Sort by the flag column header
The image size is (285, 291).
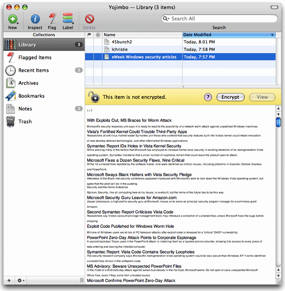point(89,35)
